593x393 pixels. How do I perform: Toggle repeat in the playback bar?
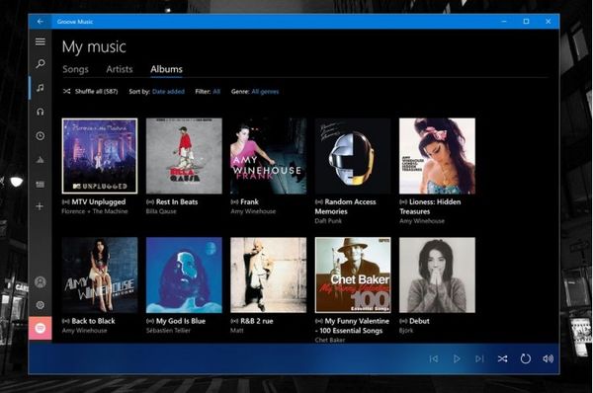pos(526,358)
